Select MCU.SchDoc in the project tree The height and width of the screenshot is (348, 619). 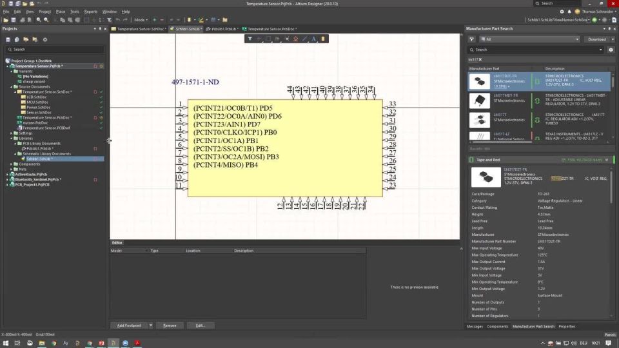(x=37, y=102)
